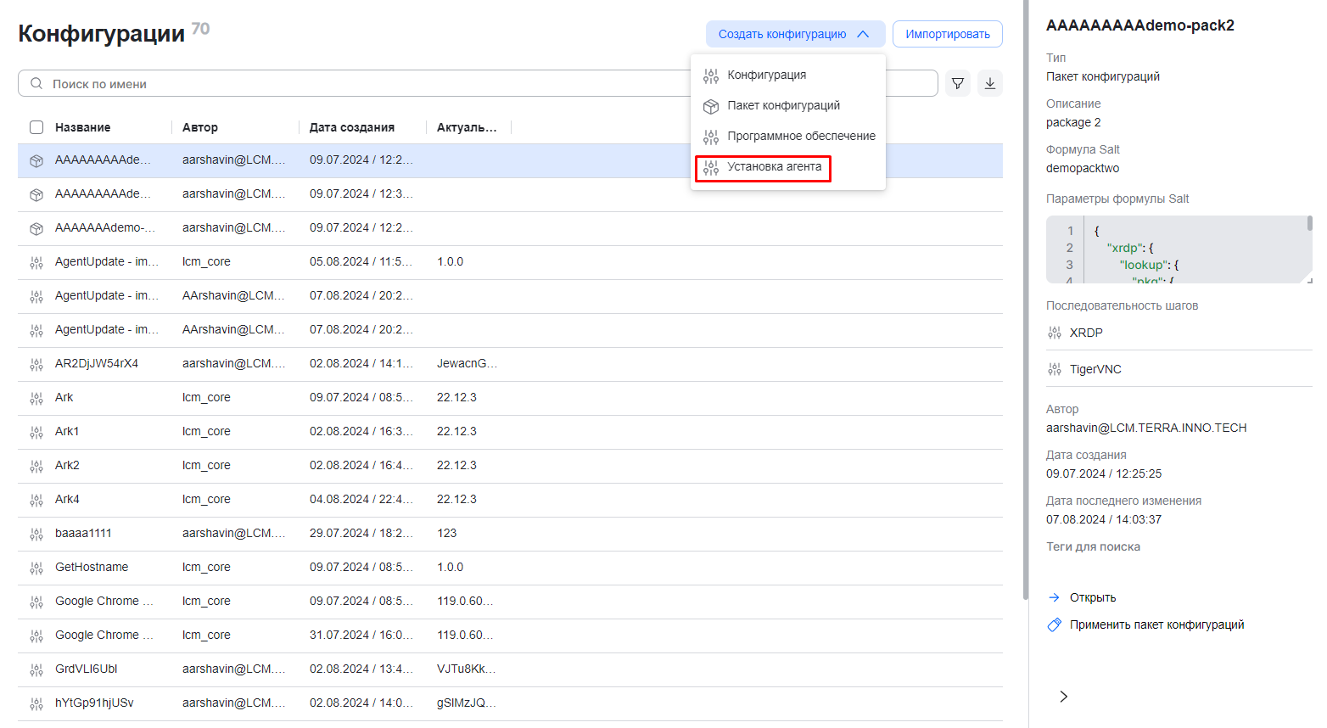Click the apply package icon in sidebar

pos(1055,624)
